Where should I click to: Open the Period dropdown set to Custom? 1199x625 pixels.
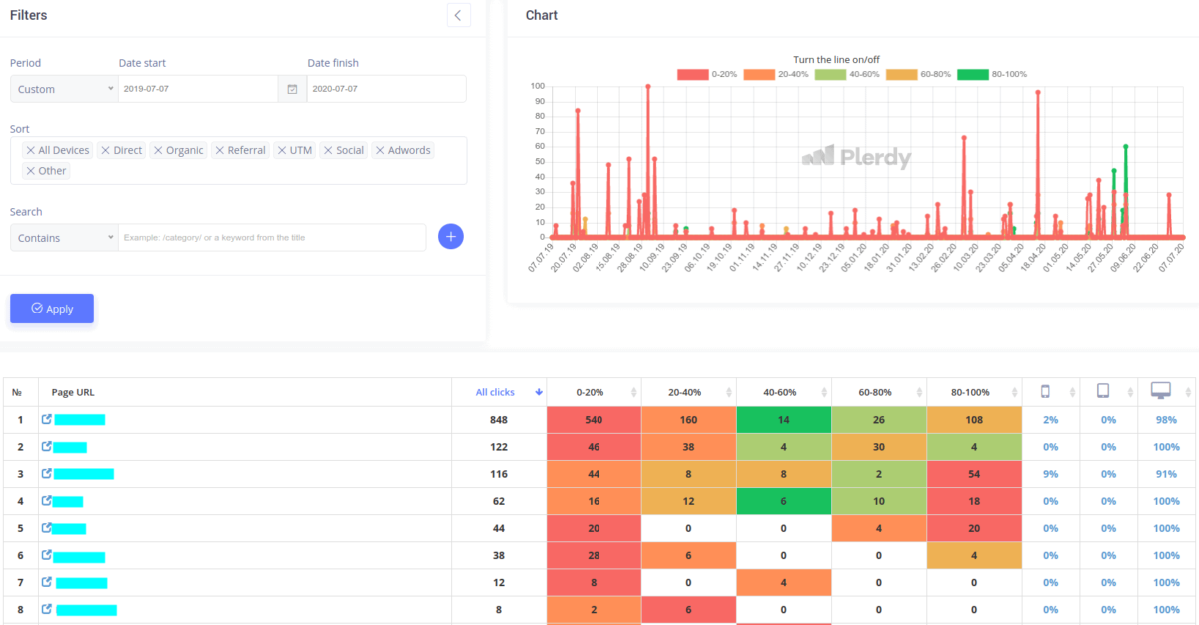click(63, 88)
